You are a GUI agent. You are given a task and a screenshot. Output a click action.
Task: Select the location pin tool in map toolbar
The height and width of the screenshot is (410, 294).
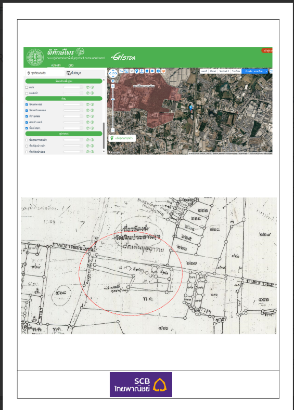click(137, 71)
